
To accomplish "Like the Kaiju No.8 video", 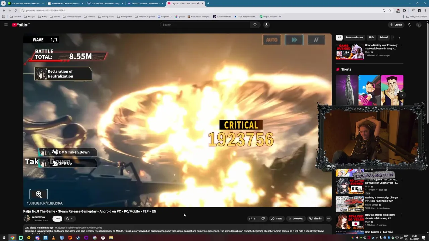I will (x=253, y=219).
